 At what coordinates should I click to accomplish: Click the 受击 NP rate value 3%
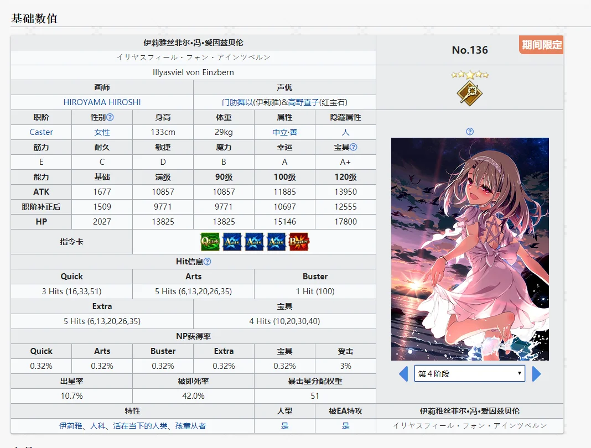click(346, 366)
